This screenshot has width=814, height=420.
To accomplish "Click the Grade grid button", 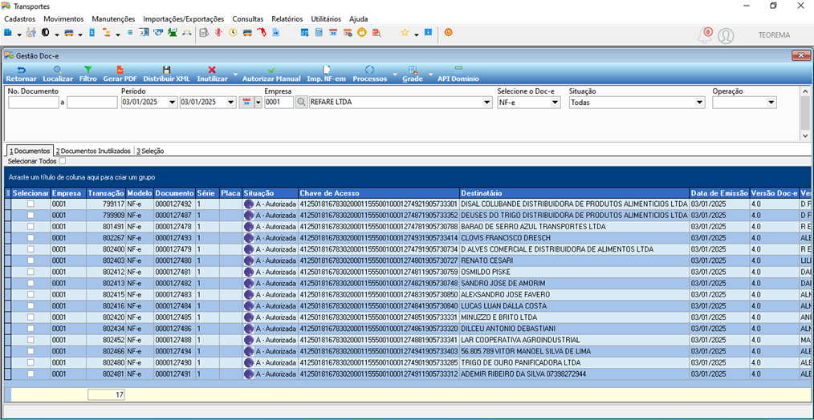I will click(x=412, y=75).
